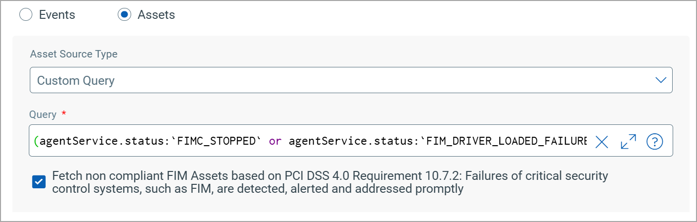
Task: Click FIM_DRIVER_LOADED_FAILURE text in the query
Action: click(x=506, y=142)
